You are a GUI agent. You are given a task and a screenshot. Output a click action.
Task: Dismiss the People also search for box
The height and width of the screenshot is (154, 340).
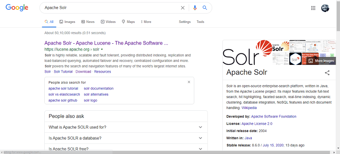point(189,82)
